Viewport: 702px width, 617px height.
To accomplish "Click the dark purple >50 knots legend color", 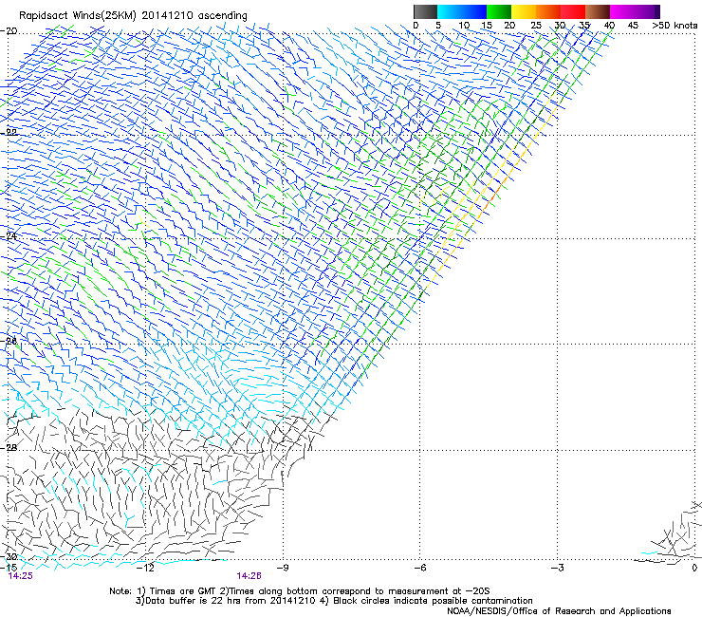I will coord(656,11).
